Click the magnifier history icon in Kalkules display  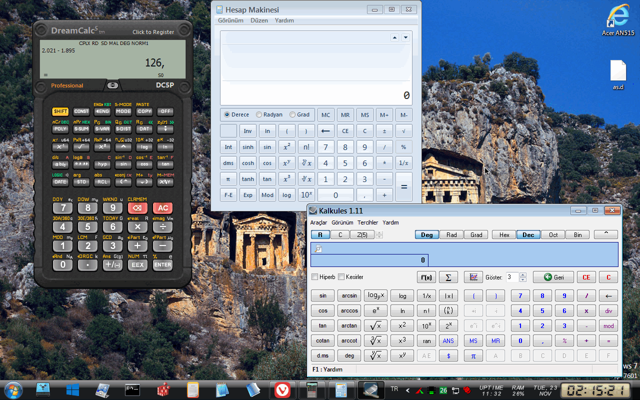pyautogui.click(x=318, y=249)
